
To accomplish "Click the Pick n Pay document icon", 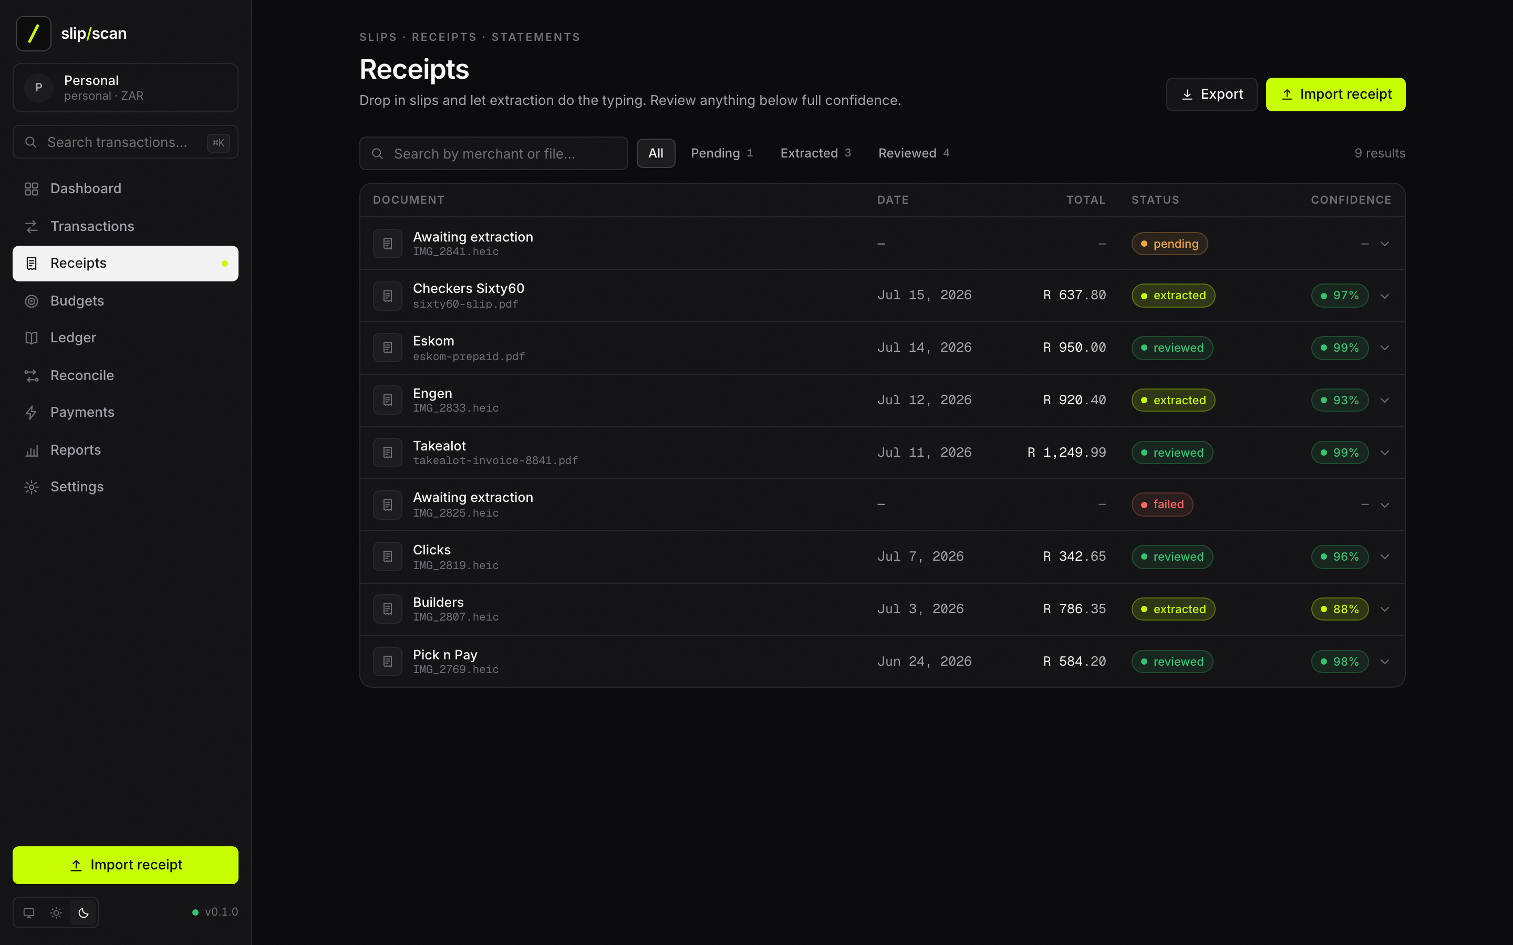I will (x=388, y=661).
